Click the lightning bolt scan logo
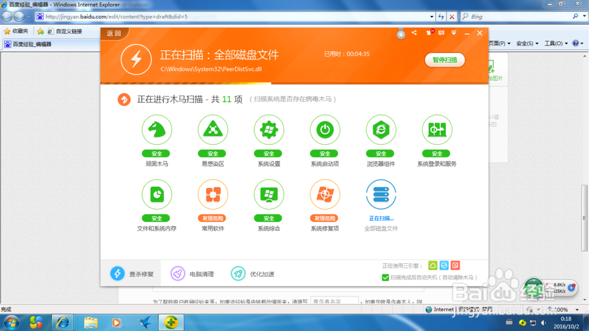 click(x=136, y=59)
